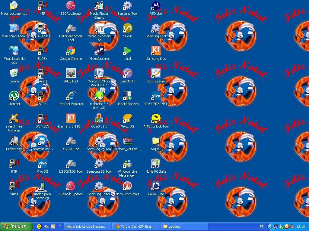Select the DCTxBB5 desktop shortcut
This screenshot has width=309, height=231.
point(42,119)
